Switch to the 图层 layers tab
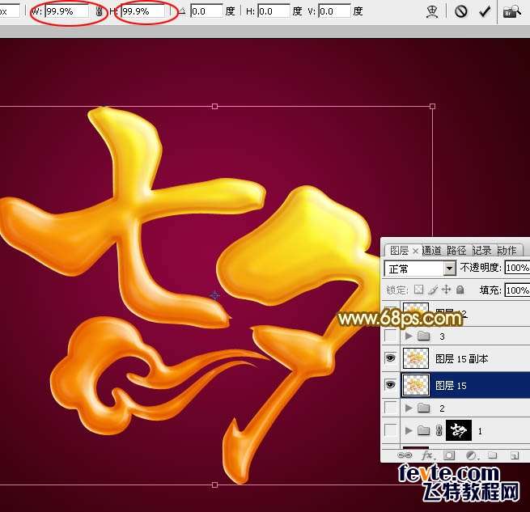 [x=399, y=251]
